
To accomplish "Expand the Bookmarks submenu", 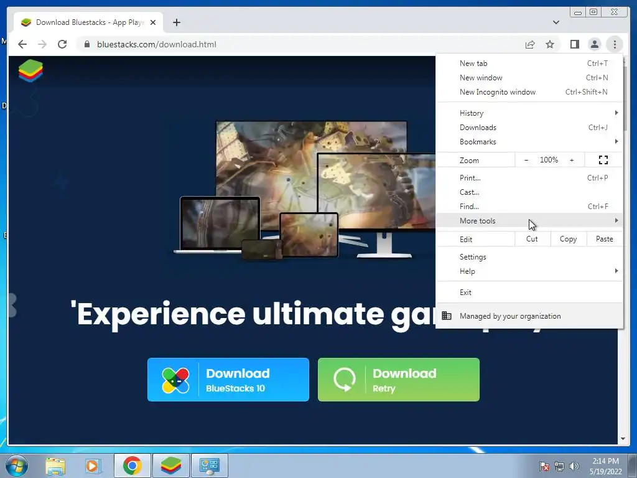I will (x=529, y=141).
